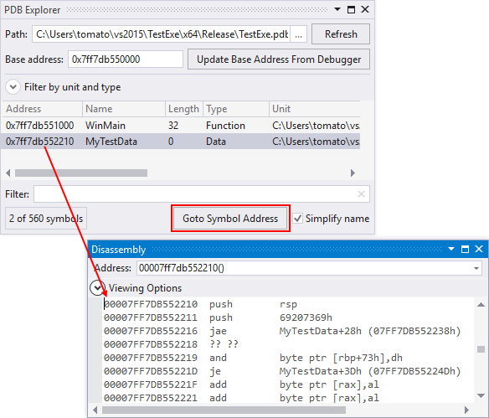
Task: Maximize the PDB Explorer panel
Action: pyautogui.click(x=351, y=10)
